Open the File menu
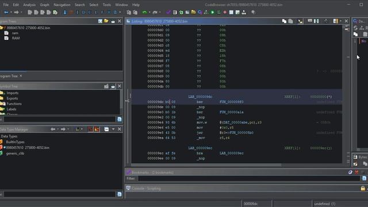 (x=6, y=5)
